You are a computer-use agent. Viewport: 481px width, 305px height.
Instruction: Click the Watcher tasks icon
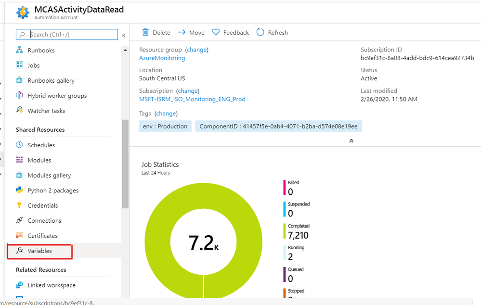point(19,110)
